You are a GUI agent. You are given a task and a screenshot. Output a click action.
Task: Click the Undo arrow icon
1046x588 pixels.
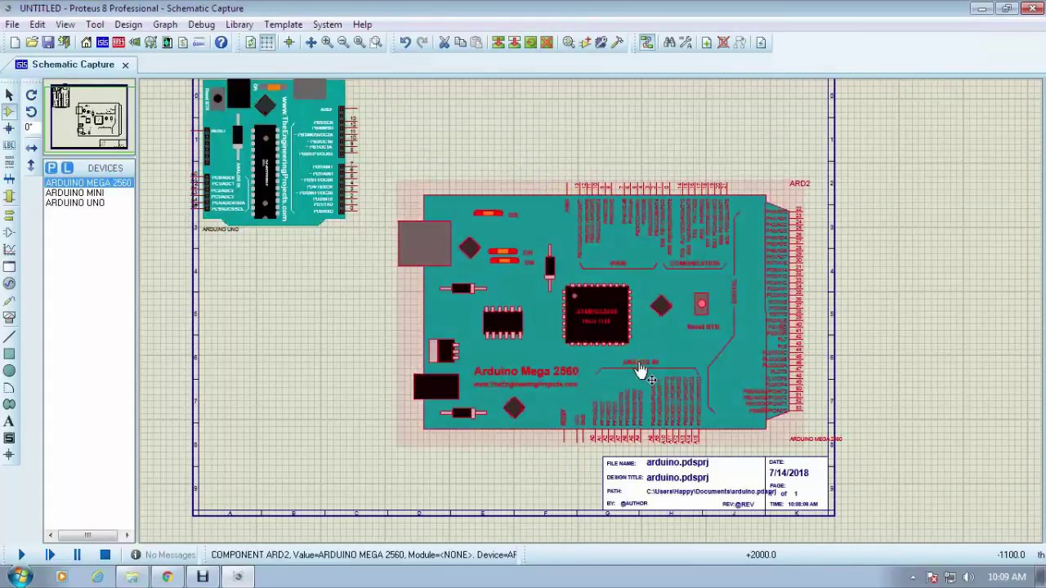tap(405, 42)
